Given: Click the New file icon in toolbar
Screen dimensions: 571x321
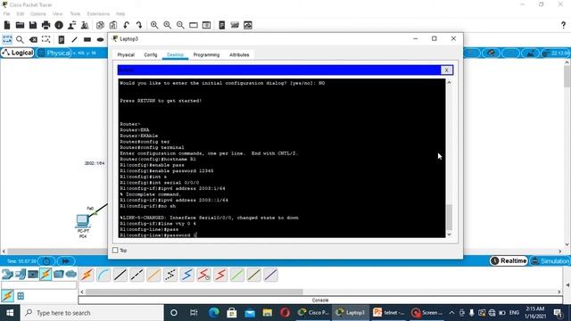Looking at the screenshot, I should pos(7,25).
